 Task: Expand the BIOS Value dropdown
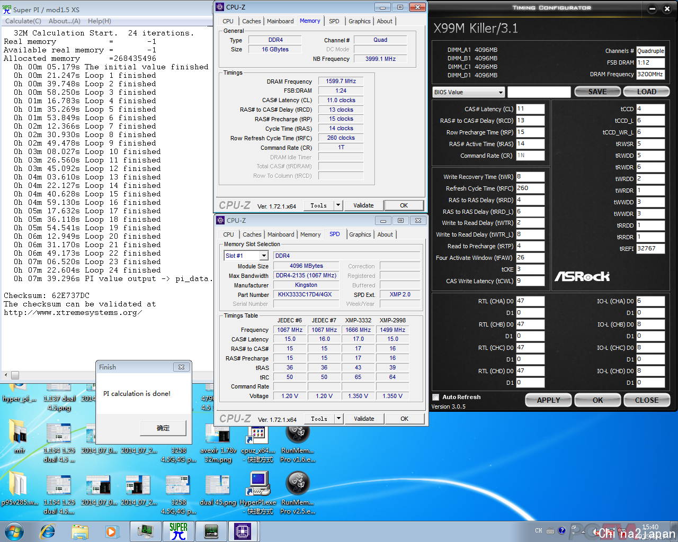pyautogui.click(x=500, y=92)
